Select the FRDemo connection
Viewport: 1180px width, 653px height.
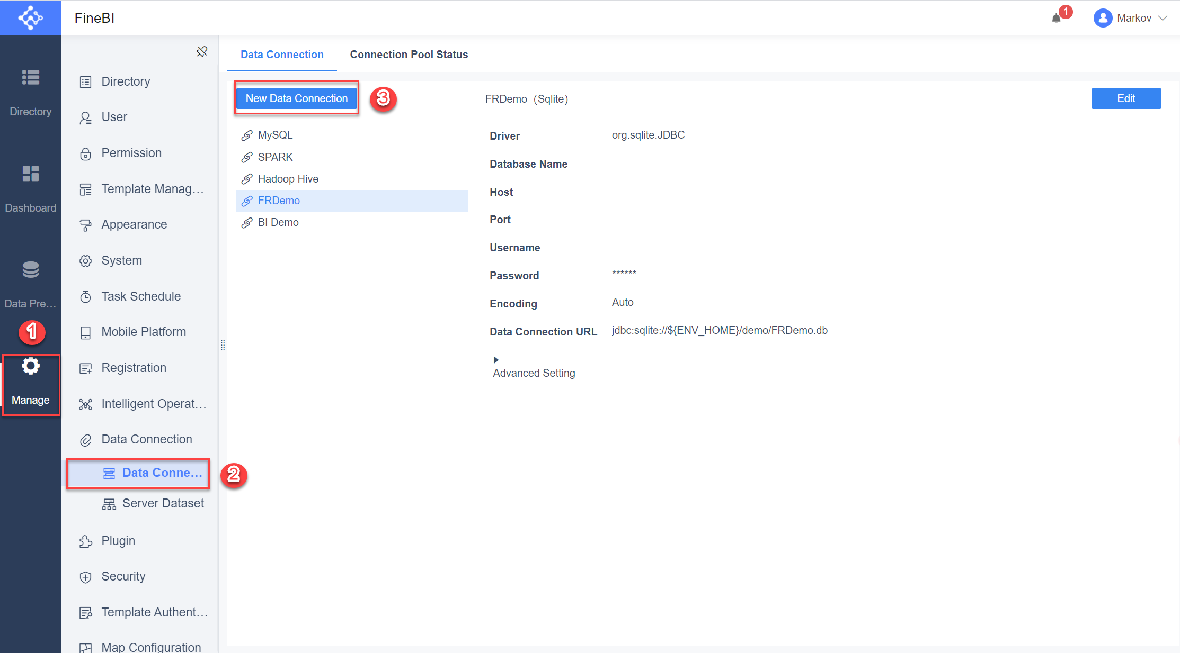[352, 201]
